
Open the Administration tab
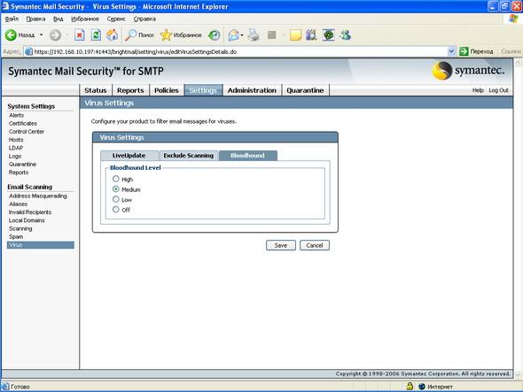tap(252, 90)
